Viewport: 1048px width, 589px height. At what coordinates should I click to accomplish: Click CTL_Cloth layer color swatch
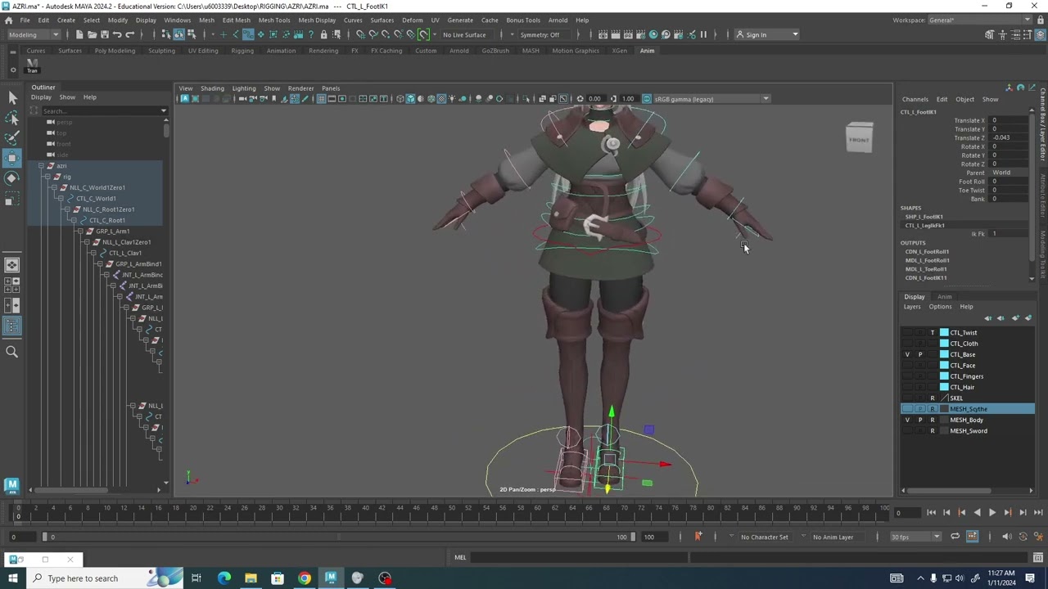pos(944,344)
